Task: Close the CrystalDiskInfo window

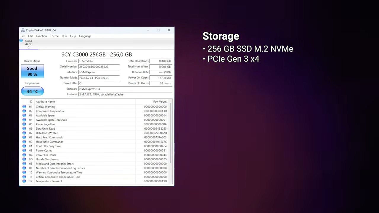Action: click(169, 30)
